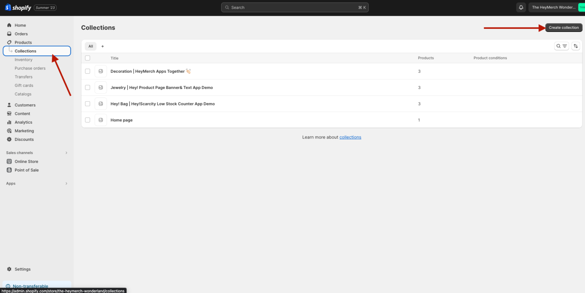Click the Home page collection image placeholder

click(101, 120)
